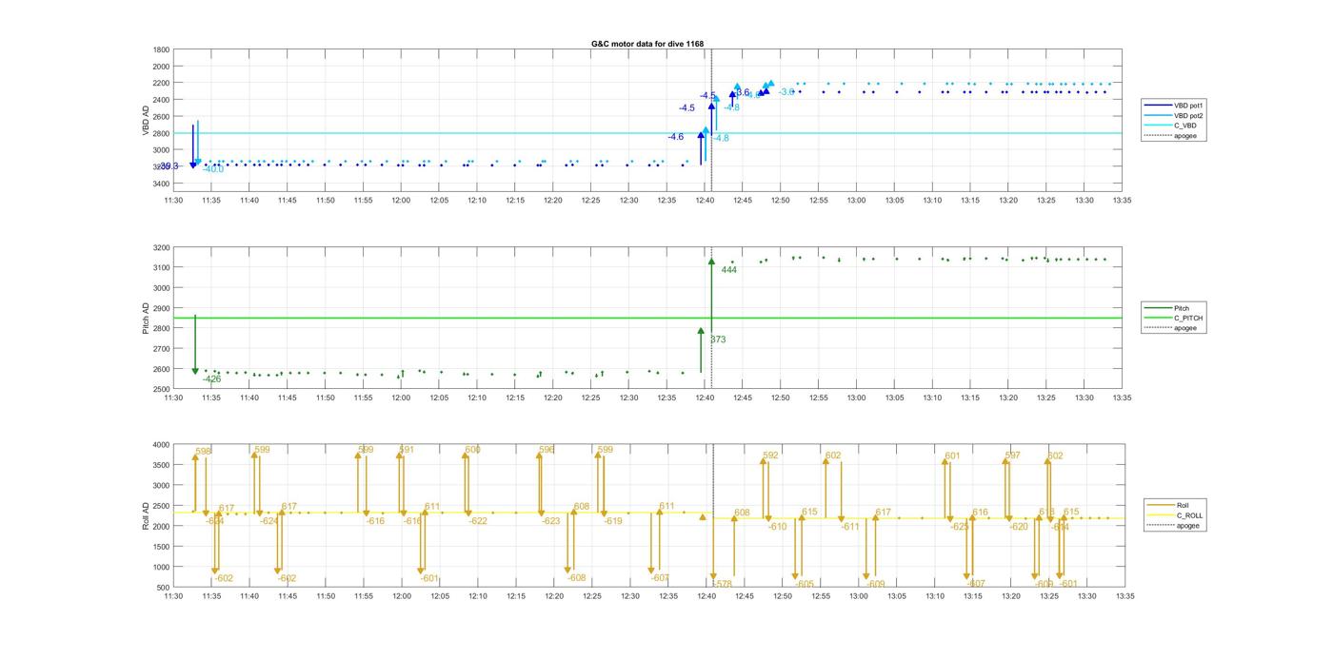Click the '3400' tick on VBD axis
The height and width of the screenshot is (659, 1333).
(x=162, y=183)
